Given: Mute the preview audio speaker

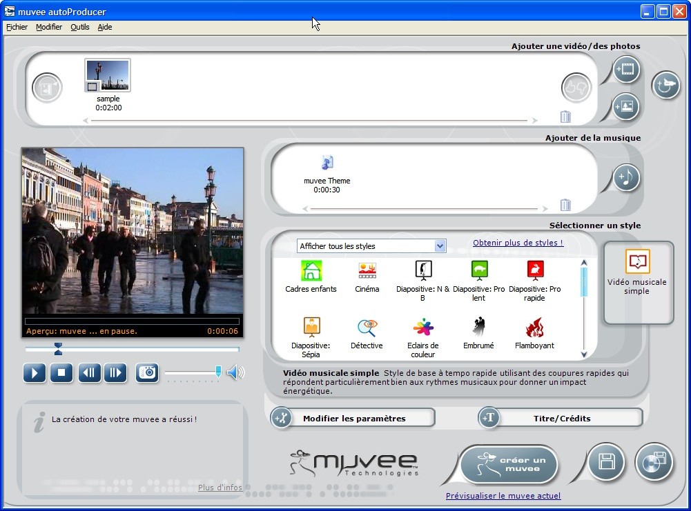Looking at the screenshot, I should tap(234, 372).
